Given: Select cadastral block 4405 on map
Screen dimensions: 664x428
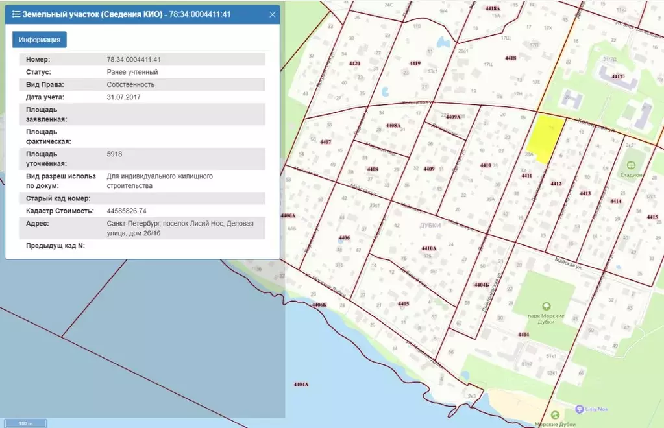Looking at the screenshot, I should (x=403, y=303).
